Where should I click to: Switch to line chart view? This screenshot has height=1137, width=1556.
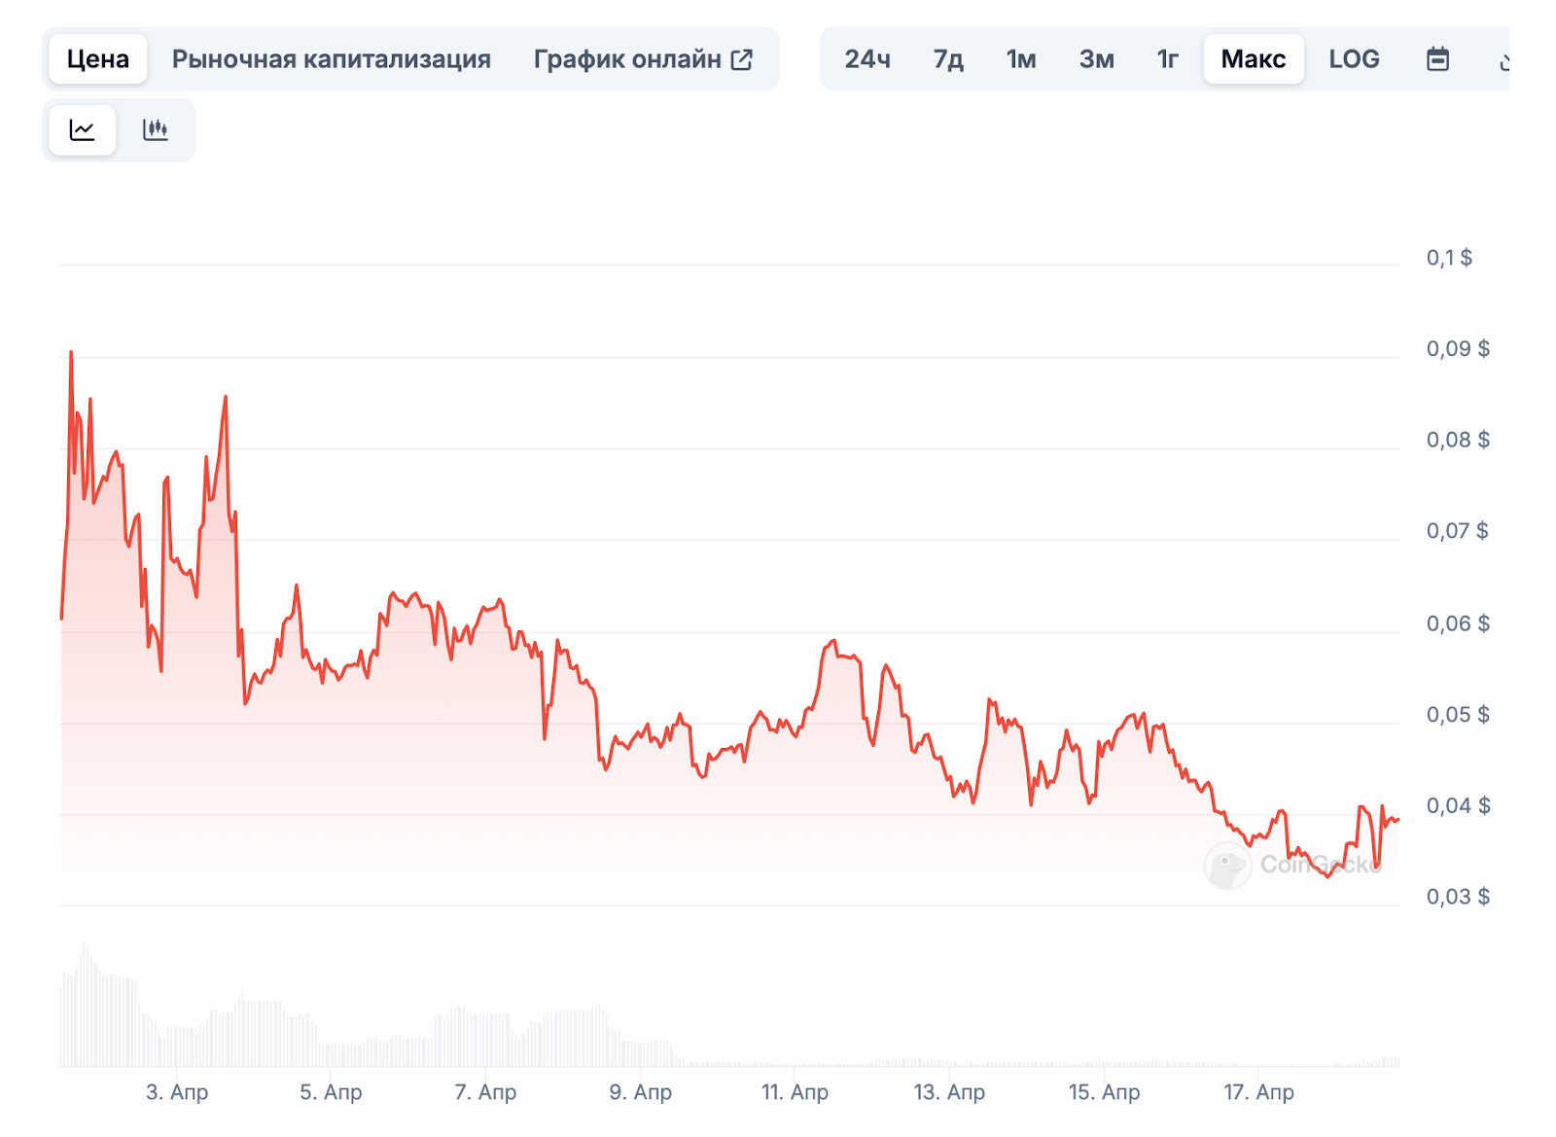83,129
